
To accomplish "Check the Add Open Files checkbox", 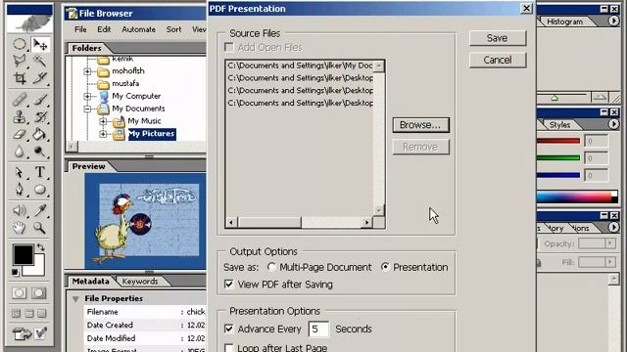I will click(228, 48).
